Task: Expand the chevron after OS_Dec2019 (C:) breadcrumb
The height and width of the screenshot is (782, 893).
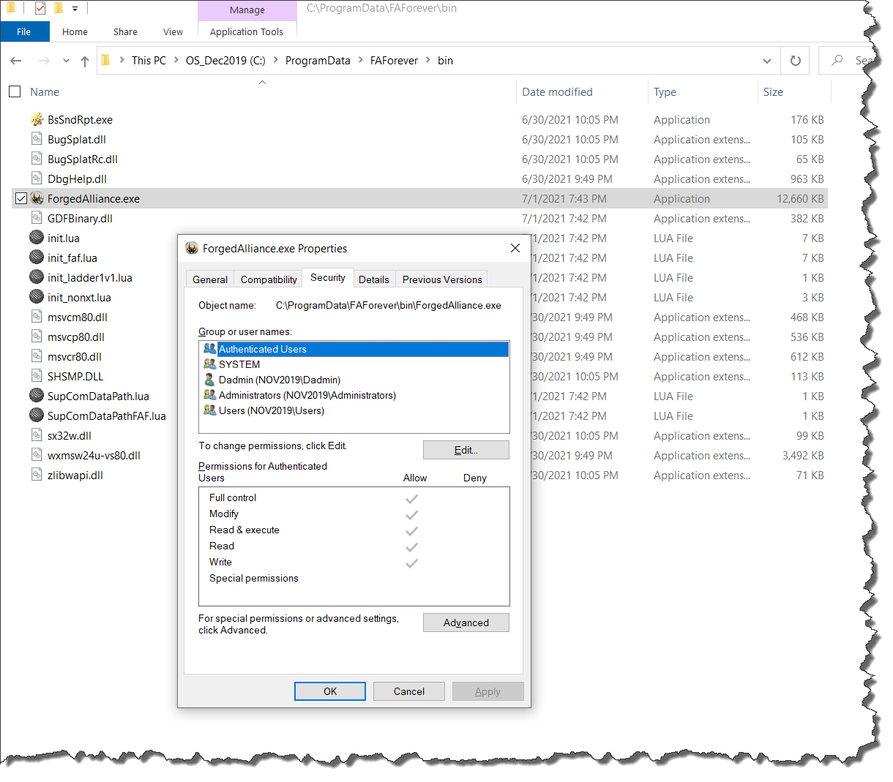Action: pyautogui.click(x=276, y=60)
